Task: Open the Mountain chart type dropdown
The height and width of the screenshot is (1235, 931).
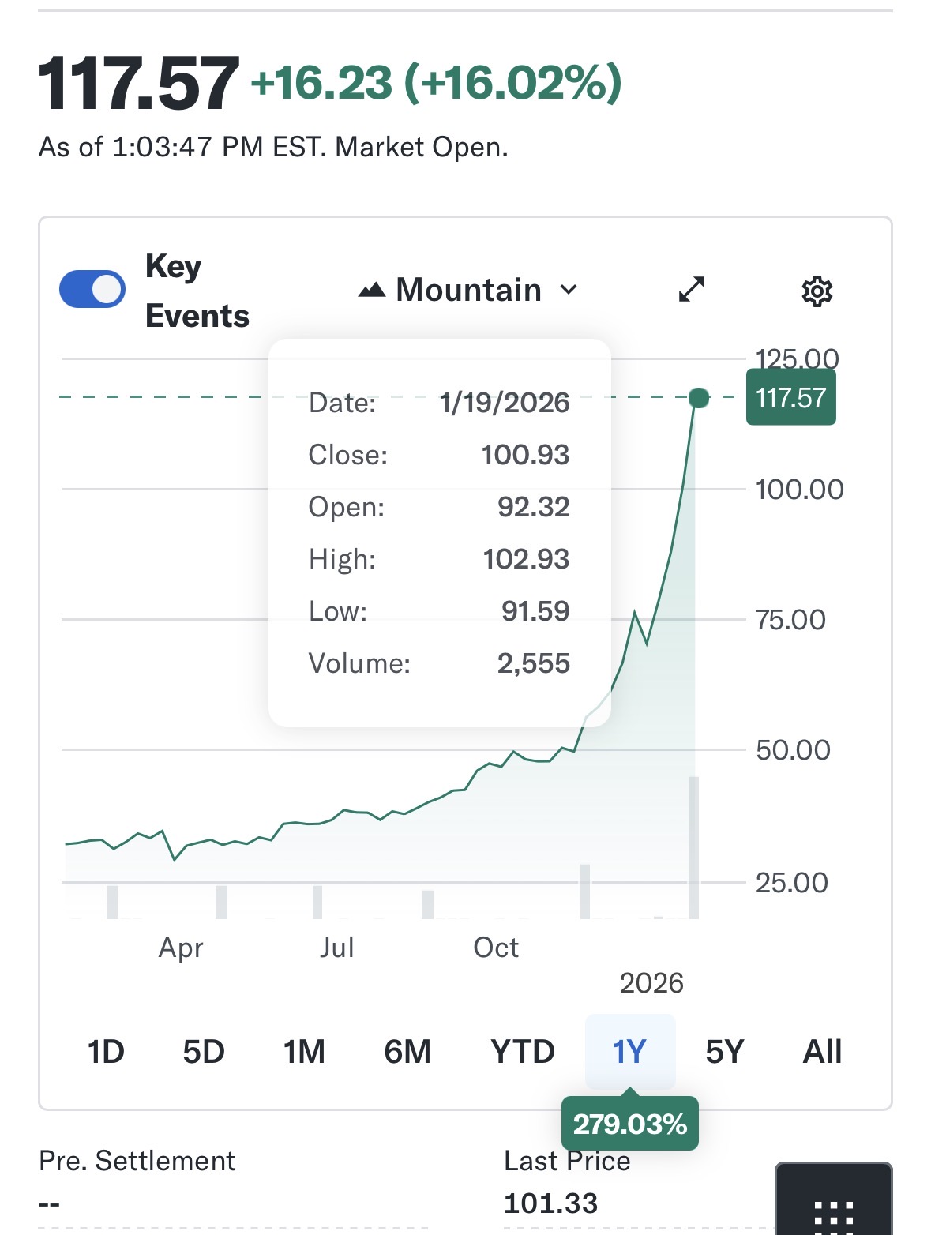Action: pos(468,290)
